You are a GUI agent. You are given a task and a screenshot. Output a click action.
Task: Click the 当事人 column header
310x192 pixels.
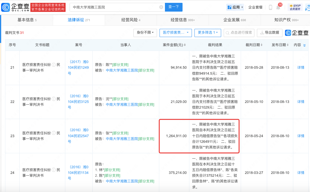point(125,45)
